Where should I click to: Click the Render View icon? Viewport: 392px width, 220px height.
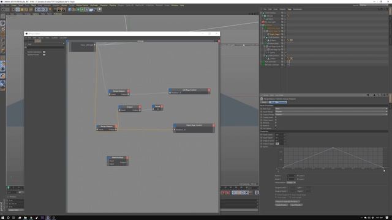[55, 10]
